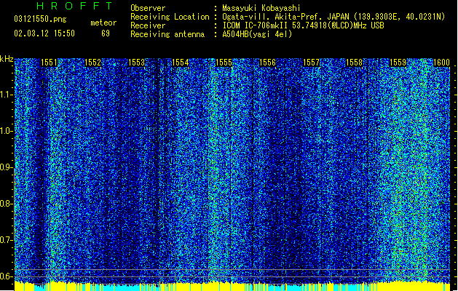Click the Observer label
Viewport: 458px width, 291px height.
click(x=148, y=8)
